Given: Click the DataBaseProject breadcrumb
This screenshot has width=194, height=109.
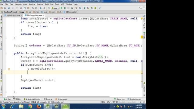Looking at the screenshot, I should click(x=9, y=12).
